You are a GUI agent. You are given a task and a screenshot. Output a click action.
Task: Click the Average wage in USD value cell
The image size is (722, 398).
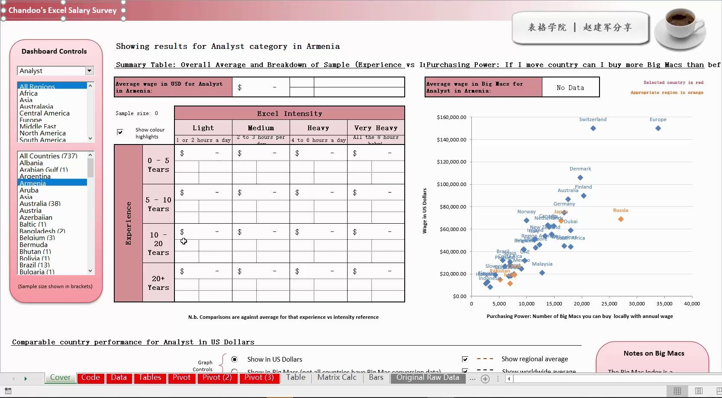pos(261,87)
